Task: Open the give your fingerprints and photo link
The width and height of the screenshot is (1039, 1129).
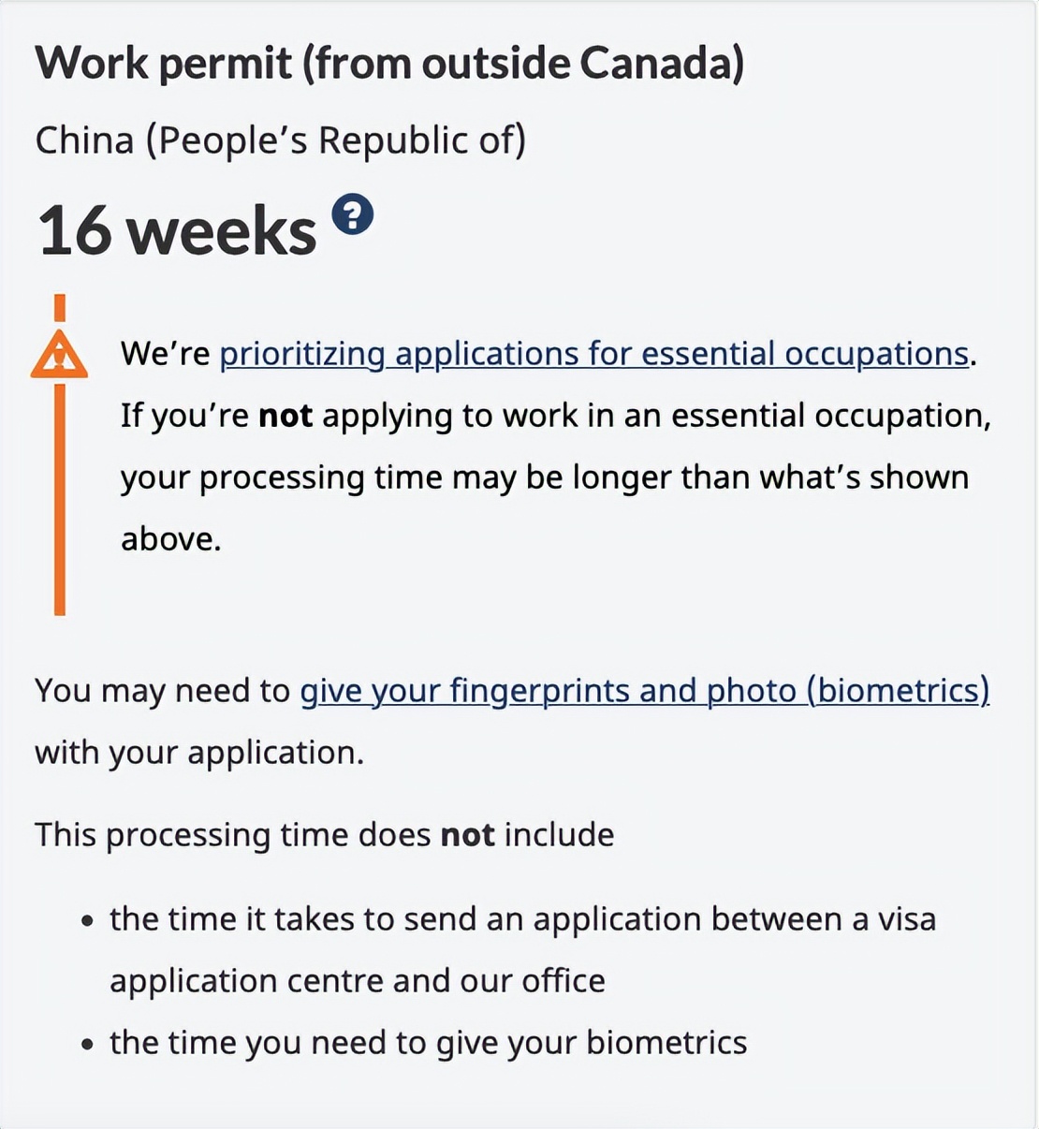Action: 644,691
